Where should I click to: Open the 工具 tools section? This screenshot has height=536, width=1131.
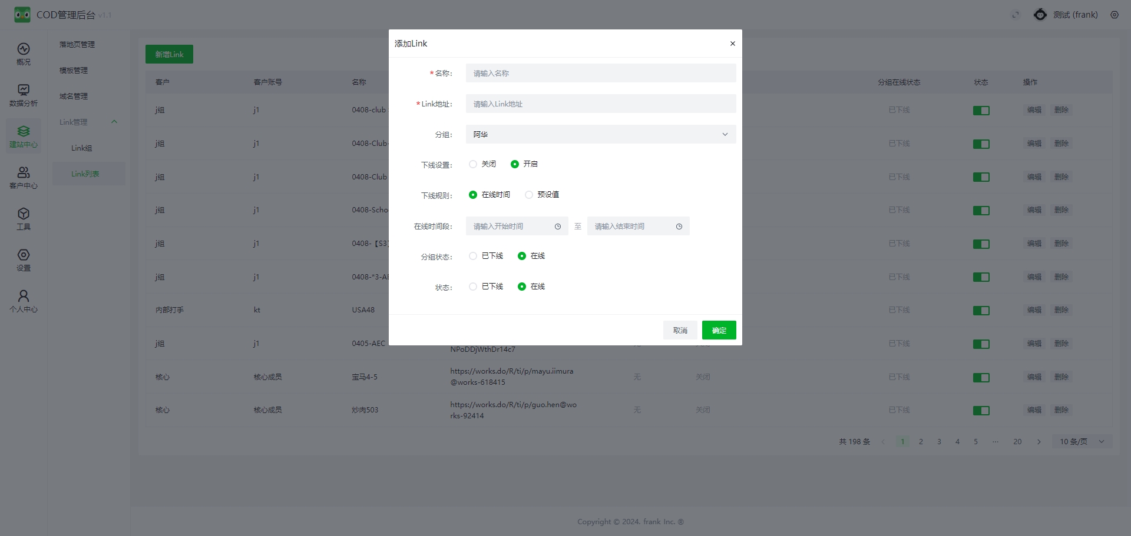(24, 219)
